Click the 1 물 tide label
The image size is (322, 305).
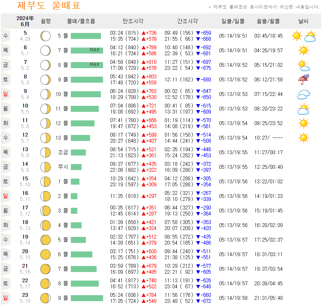63,182
